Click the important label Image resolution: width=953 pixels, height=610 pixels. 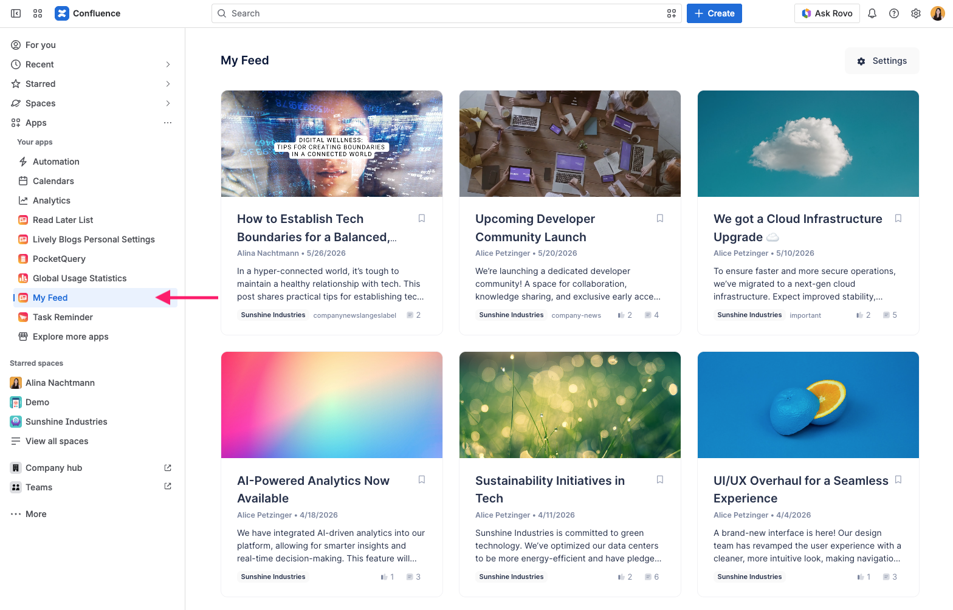click(805, 315)
